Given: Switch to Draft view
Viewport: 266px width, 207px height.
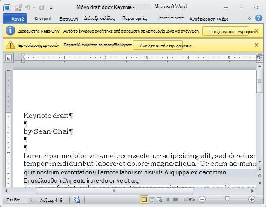Looking at the screenshot, I should coord(175,200).
